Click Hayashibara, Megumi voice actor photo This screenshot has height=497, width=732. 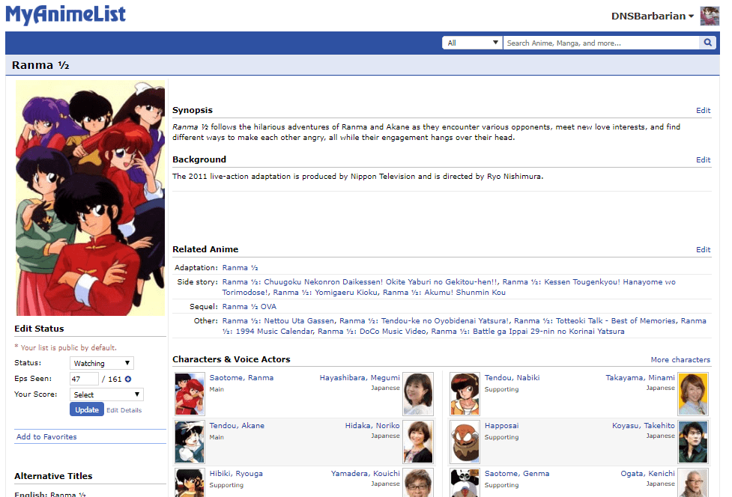tap(418, 394)
